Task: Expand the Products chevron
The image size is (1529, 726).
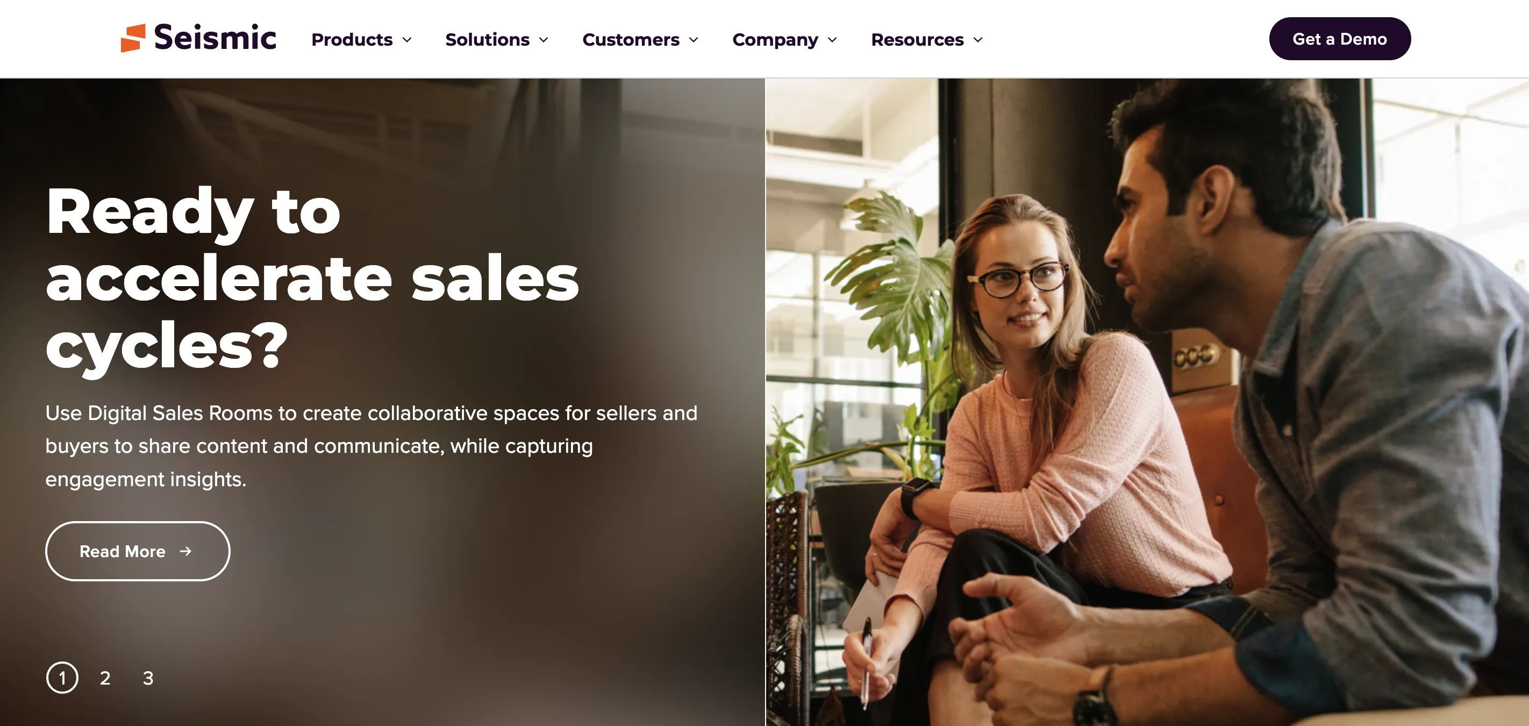Action: click(407, 40)
